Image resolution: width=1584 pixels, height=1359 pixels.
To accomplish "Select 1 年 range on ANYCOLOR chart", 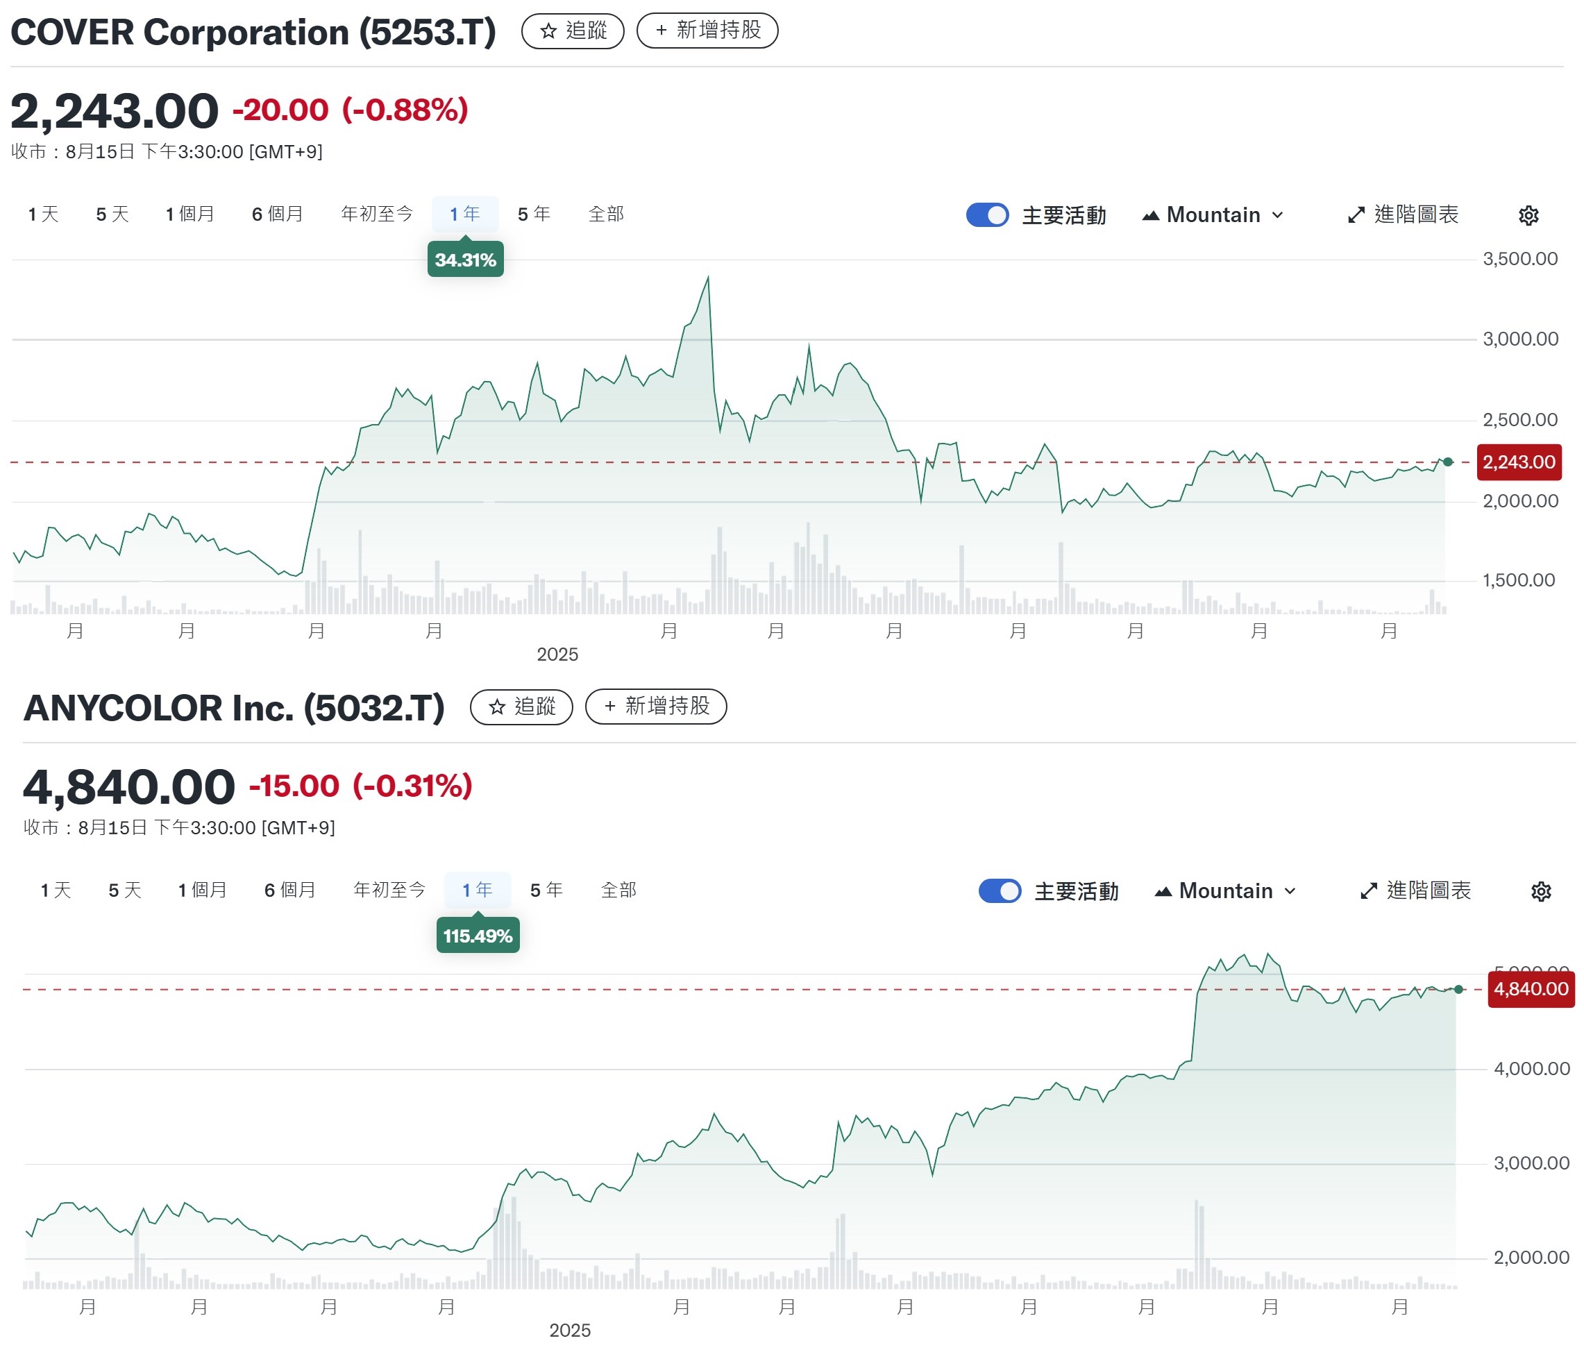I will [477, 890].
